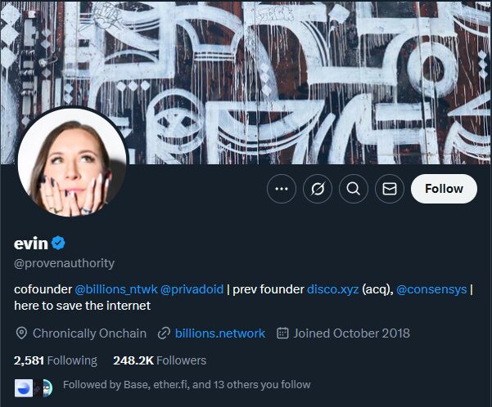Click the location pin icon
Screen dimensions: 492x407
(x=21, y=333)
